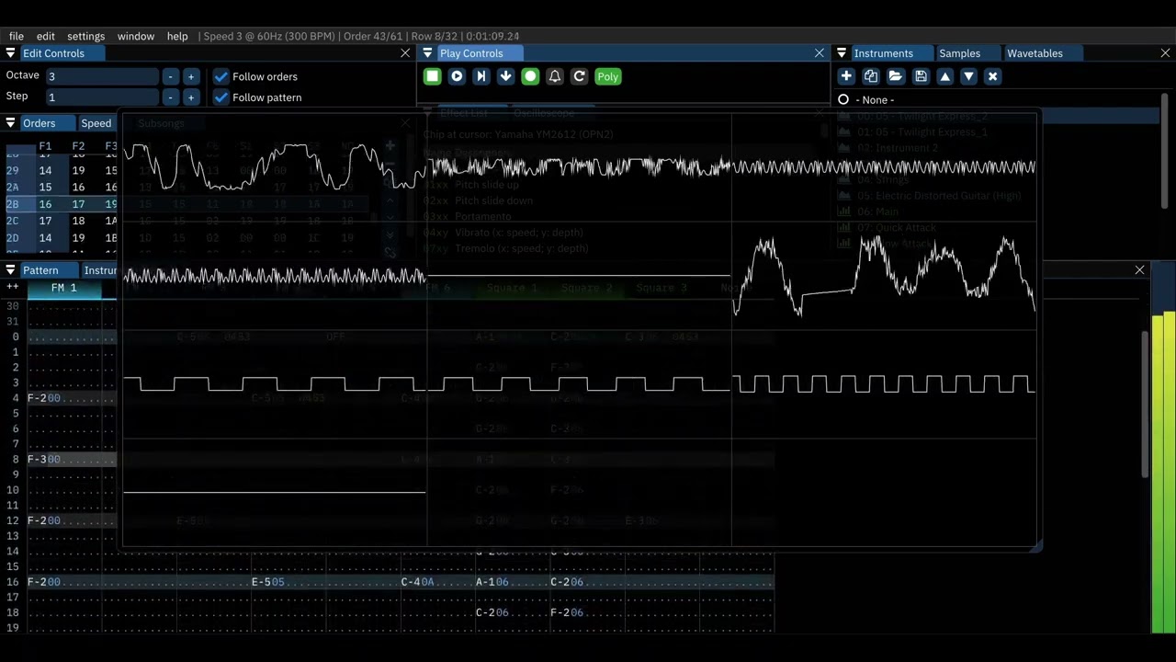The height and width of the screenshot is (662, 1176).
Task: Stop playback with the green stop button
Action: click(x=432, y=76)
